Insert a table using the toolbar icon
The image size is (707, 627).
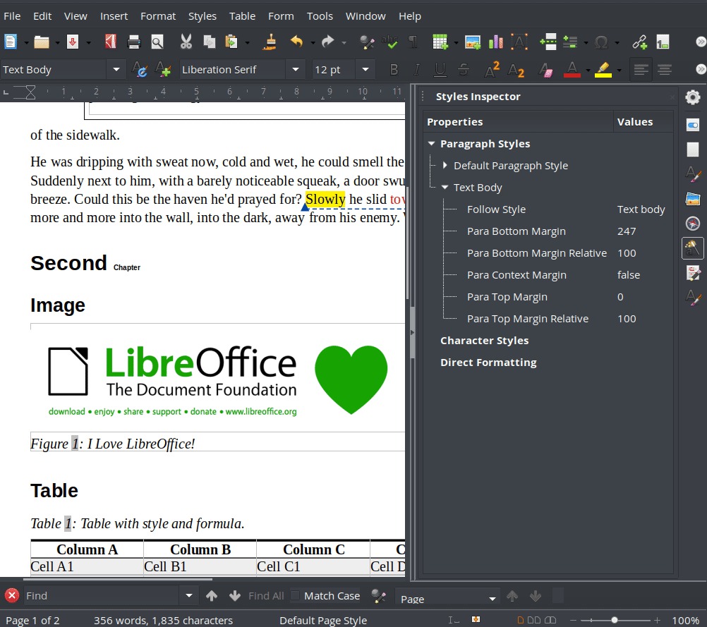[440, 42]
